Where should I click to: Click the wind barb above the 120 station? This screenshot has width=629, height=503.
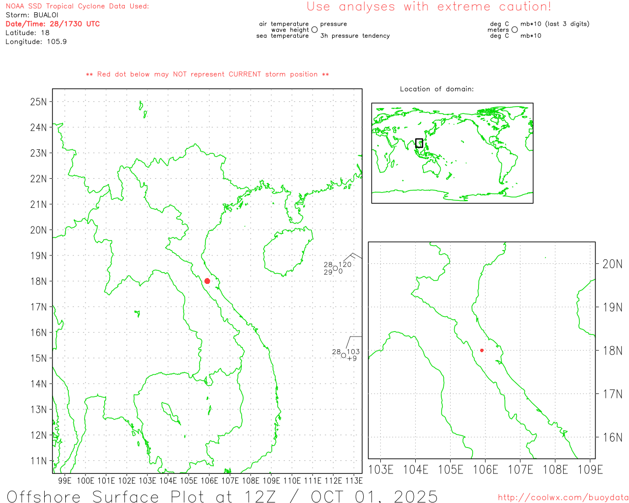(x=352, y=256)
